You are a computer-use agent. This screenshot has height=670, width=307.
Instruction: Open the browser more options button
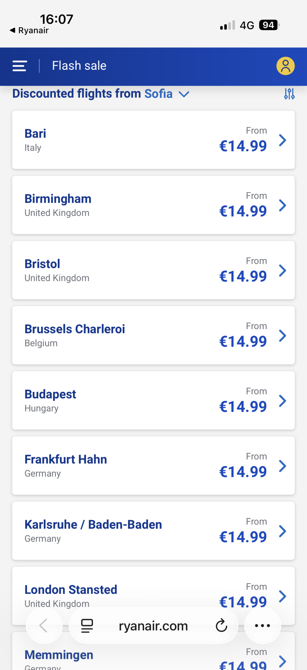262,626
